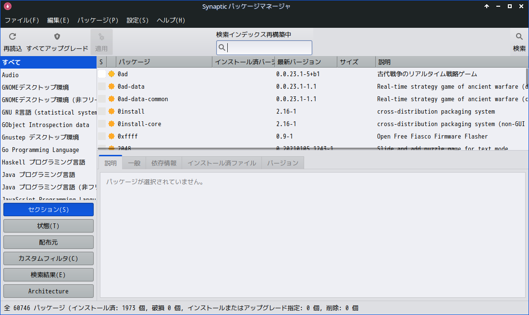Select the 0xffff package name
Image resolution: width=529 pixels, height=315 pixels.
[127, 136]
